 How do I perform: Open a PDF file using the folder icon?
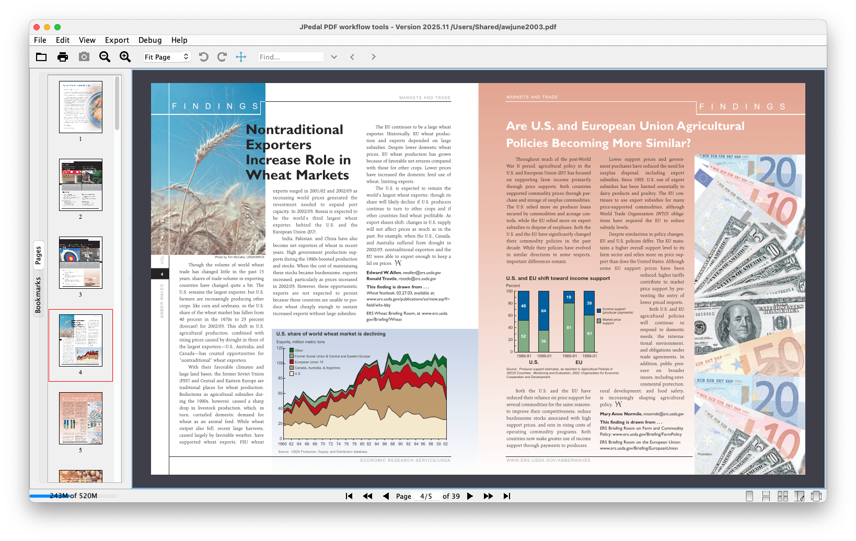41,56
